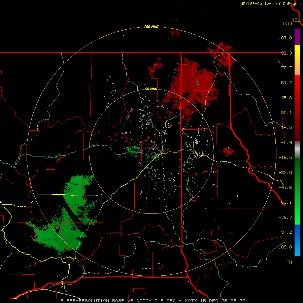Select the "-0.9" velocity scale value
The height and width of the screenshot is (303, 303).
click(287, 143)
